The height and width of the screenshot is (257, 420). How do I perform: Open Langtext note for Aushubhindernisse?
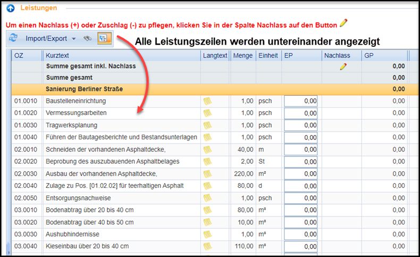pyautogui.click(x=207, y=234)
